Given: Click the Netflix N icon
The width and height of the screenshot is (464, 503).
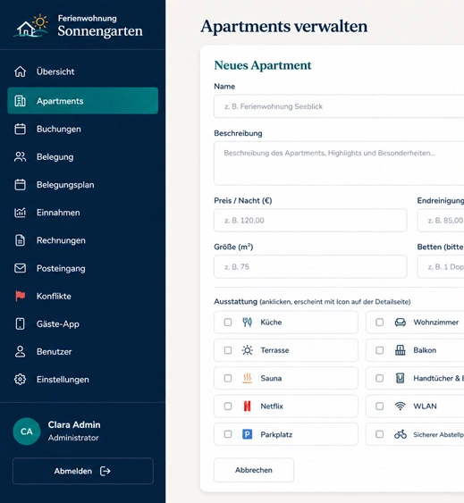Looking at the screenshot, I should [247, 407].
